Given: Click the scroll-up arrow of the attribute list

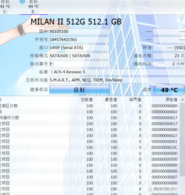Looking at the screenshot, I should pyautogui.click(x=183, y=100).
